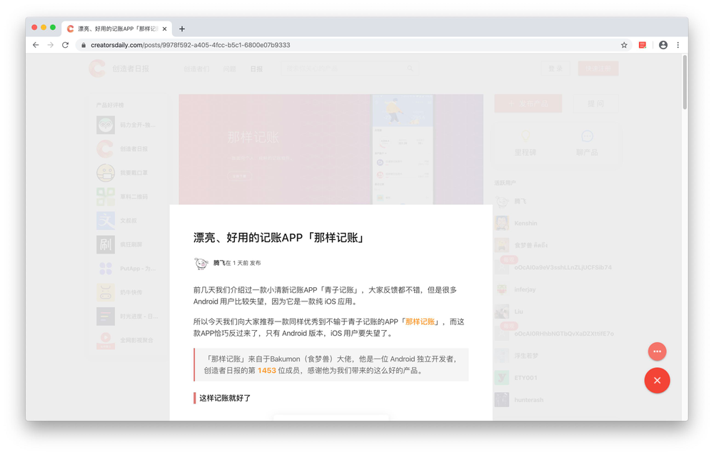Click the 聊产品 chat bubble icon
Image resolution: width=714 pixels, height=455 pixels.
pyautogui.click(x=587, y=136)
